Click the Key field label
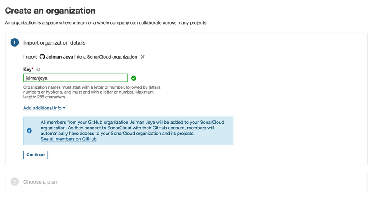 click(x=28, y=69)
